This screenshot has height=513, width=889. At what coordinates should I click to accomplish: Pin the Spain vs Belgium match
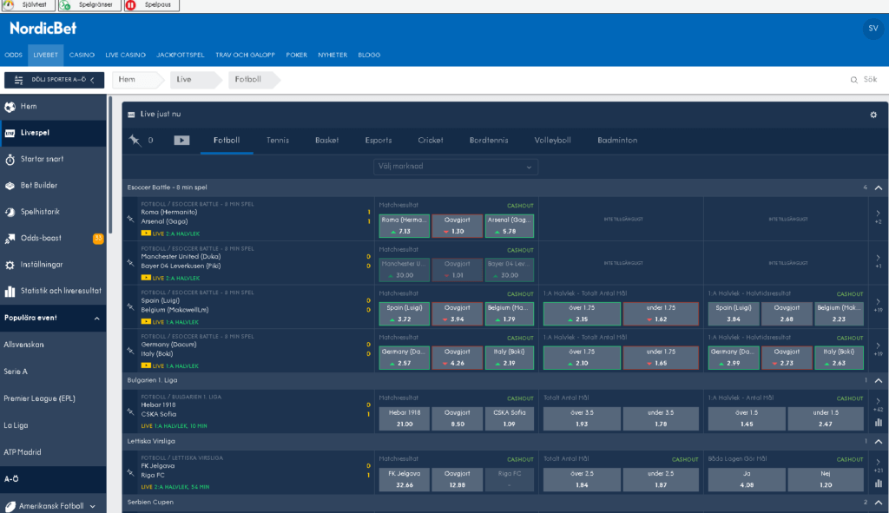(131, 306)
